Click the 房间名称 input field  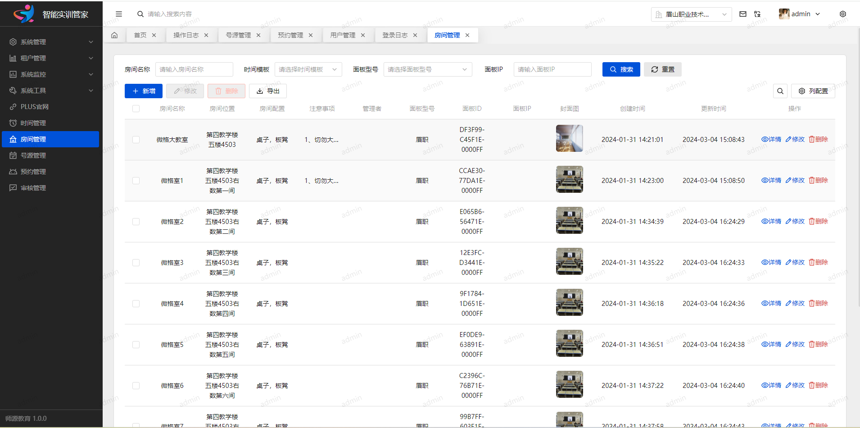click(194, 69)
